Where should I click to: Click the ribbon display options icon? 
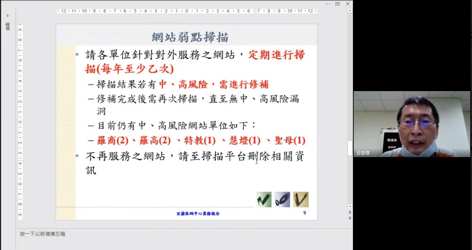(x=338, y=4)
